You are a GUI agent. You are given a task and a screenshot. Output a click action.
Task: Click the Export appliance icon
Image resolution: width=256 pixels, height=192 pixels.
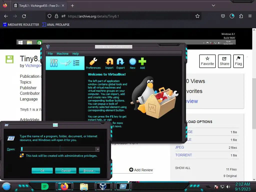pyautogui.click(x=120, y=63)
